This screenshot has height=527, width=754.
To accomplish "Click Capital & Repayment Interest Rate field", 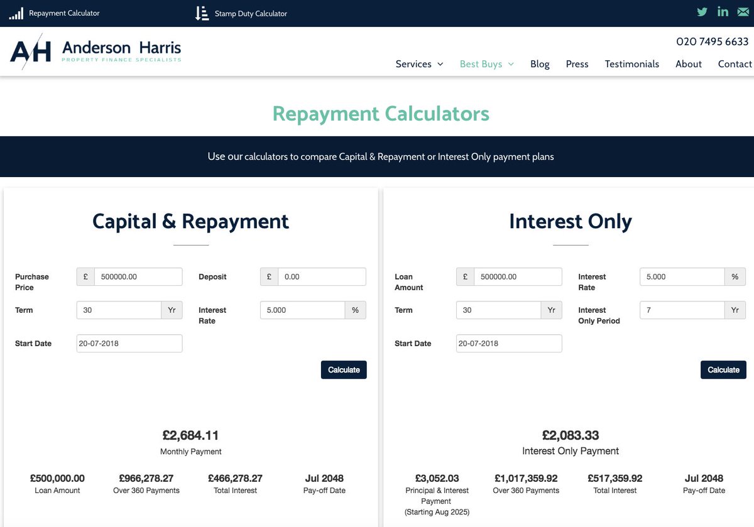I will pos(302,310).
